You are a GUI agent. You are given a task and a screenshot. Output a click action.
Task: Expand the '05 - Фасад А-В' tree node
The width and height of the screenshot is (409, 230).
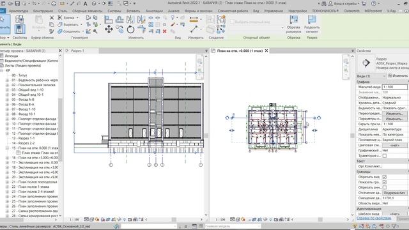[7, 100]
